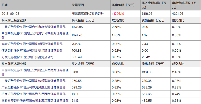
Task: Select the red +1796.10 value
Action: (x=118, y=14)
